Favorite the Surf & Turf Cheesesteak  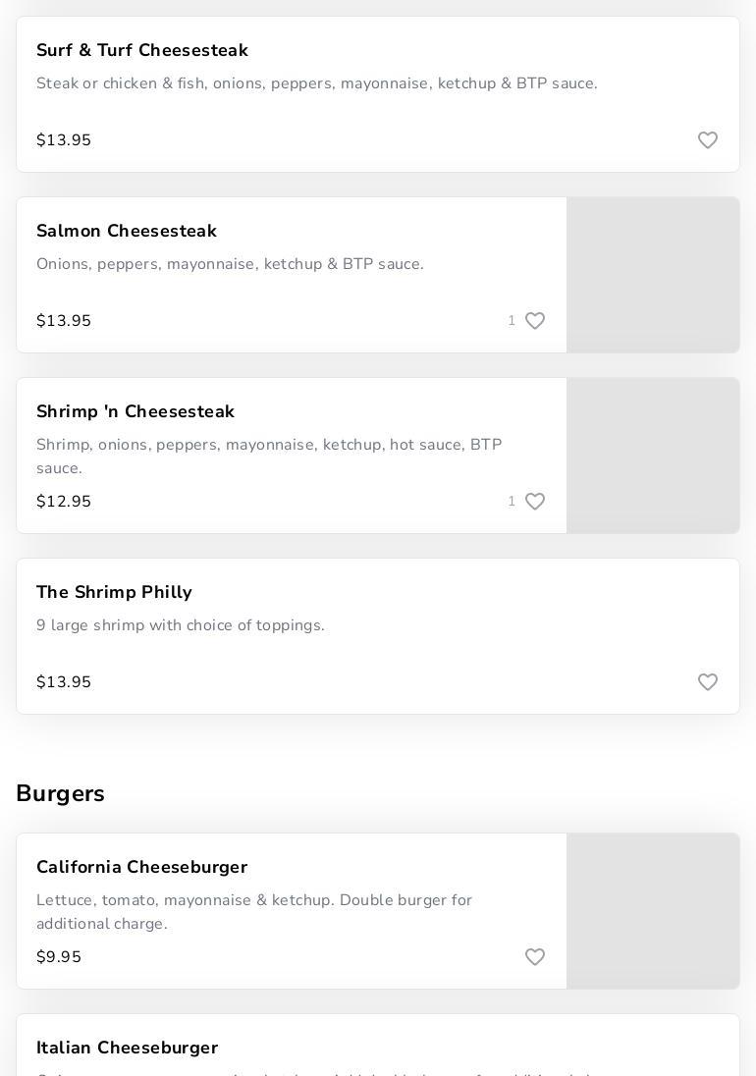click(707, 140)
